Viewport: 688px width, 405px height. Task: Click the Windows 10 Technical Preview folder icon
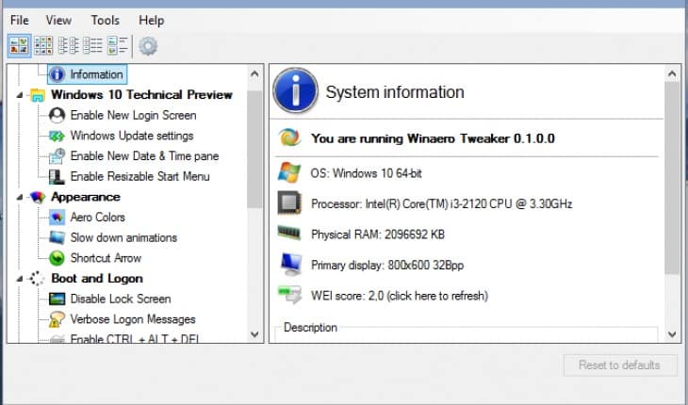38,95
